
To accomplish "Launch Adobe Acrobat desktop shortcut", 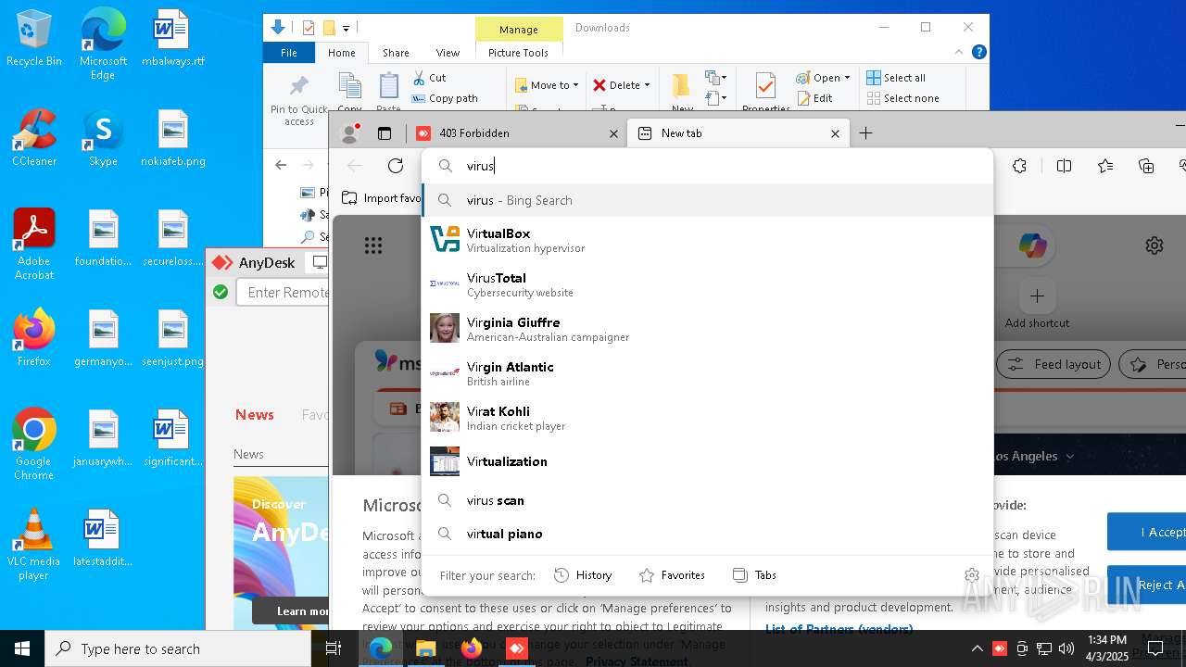I will point(33,245).
